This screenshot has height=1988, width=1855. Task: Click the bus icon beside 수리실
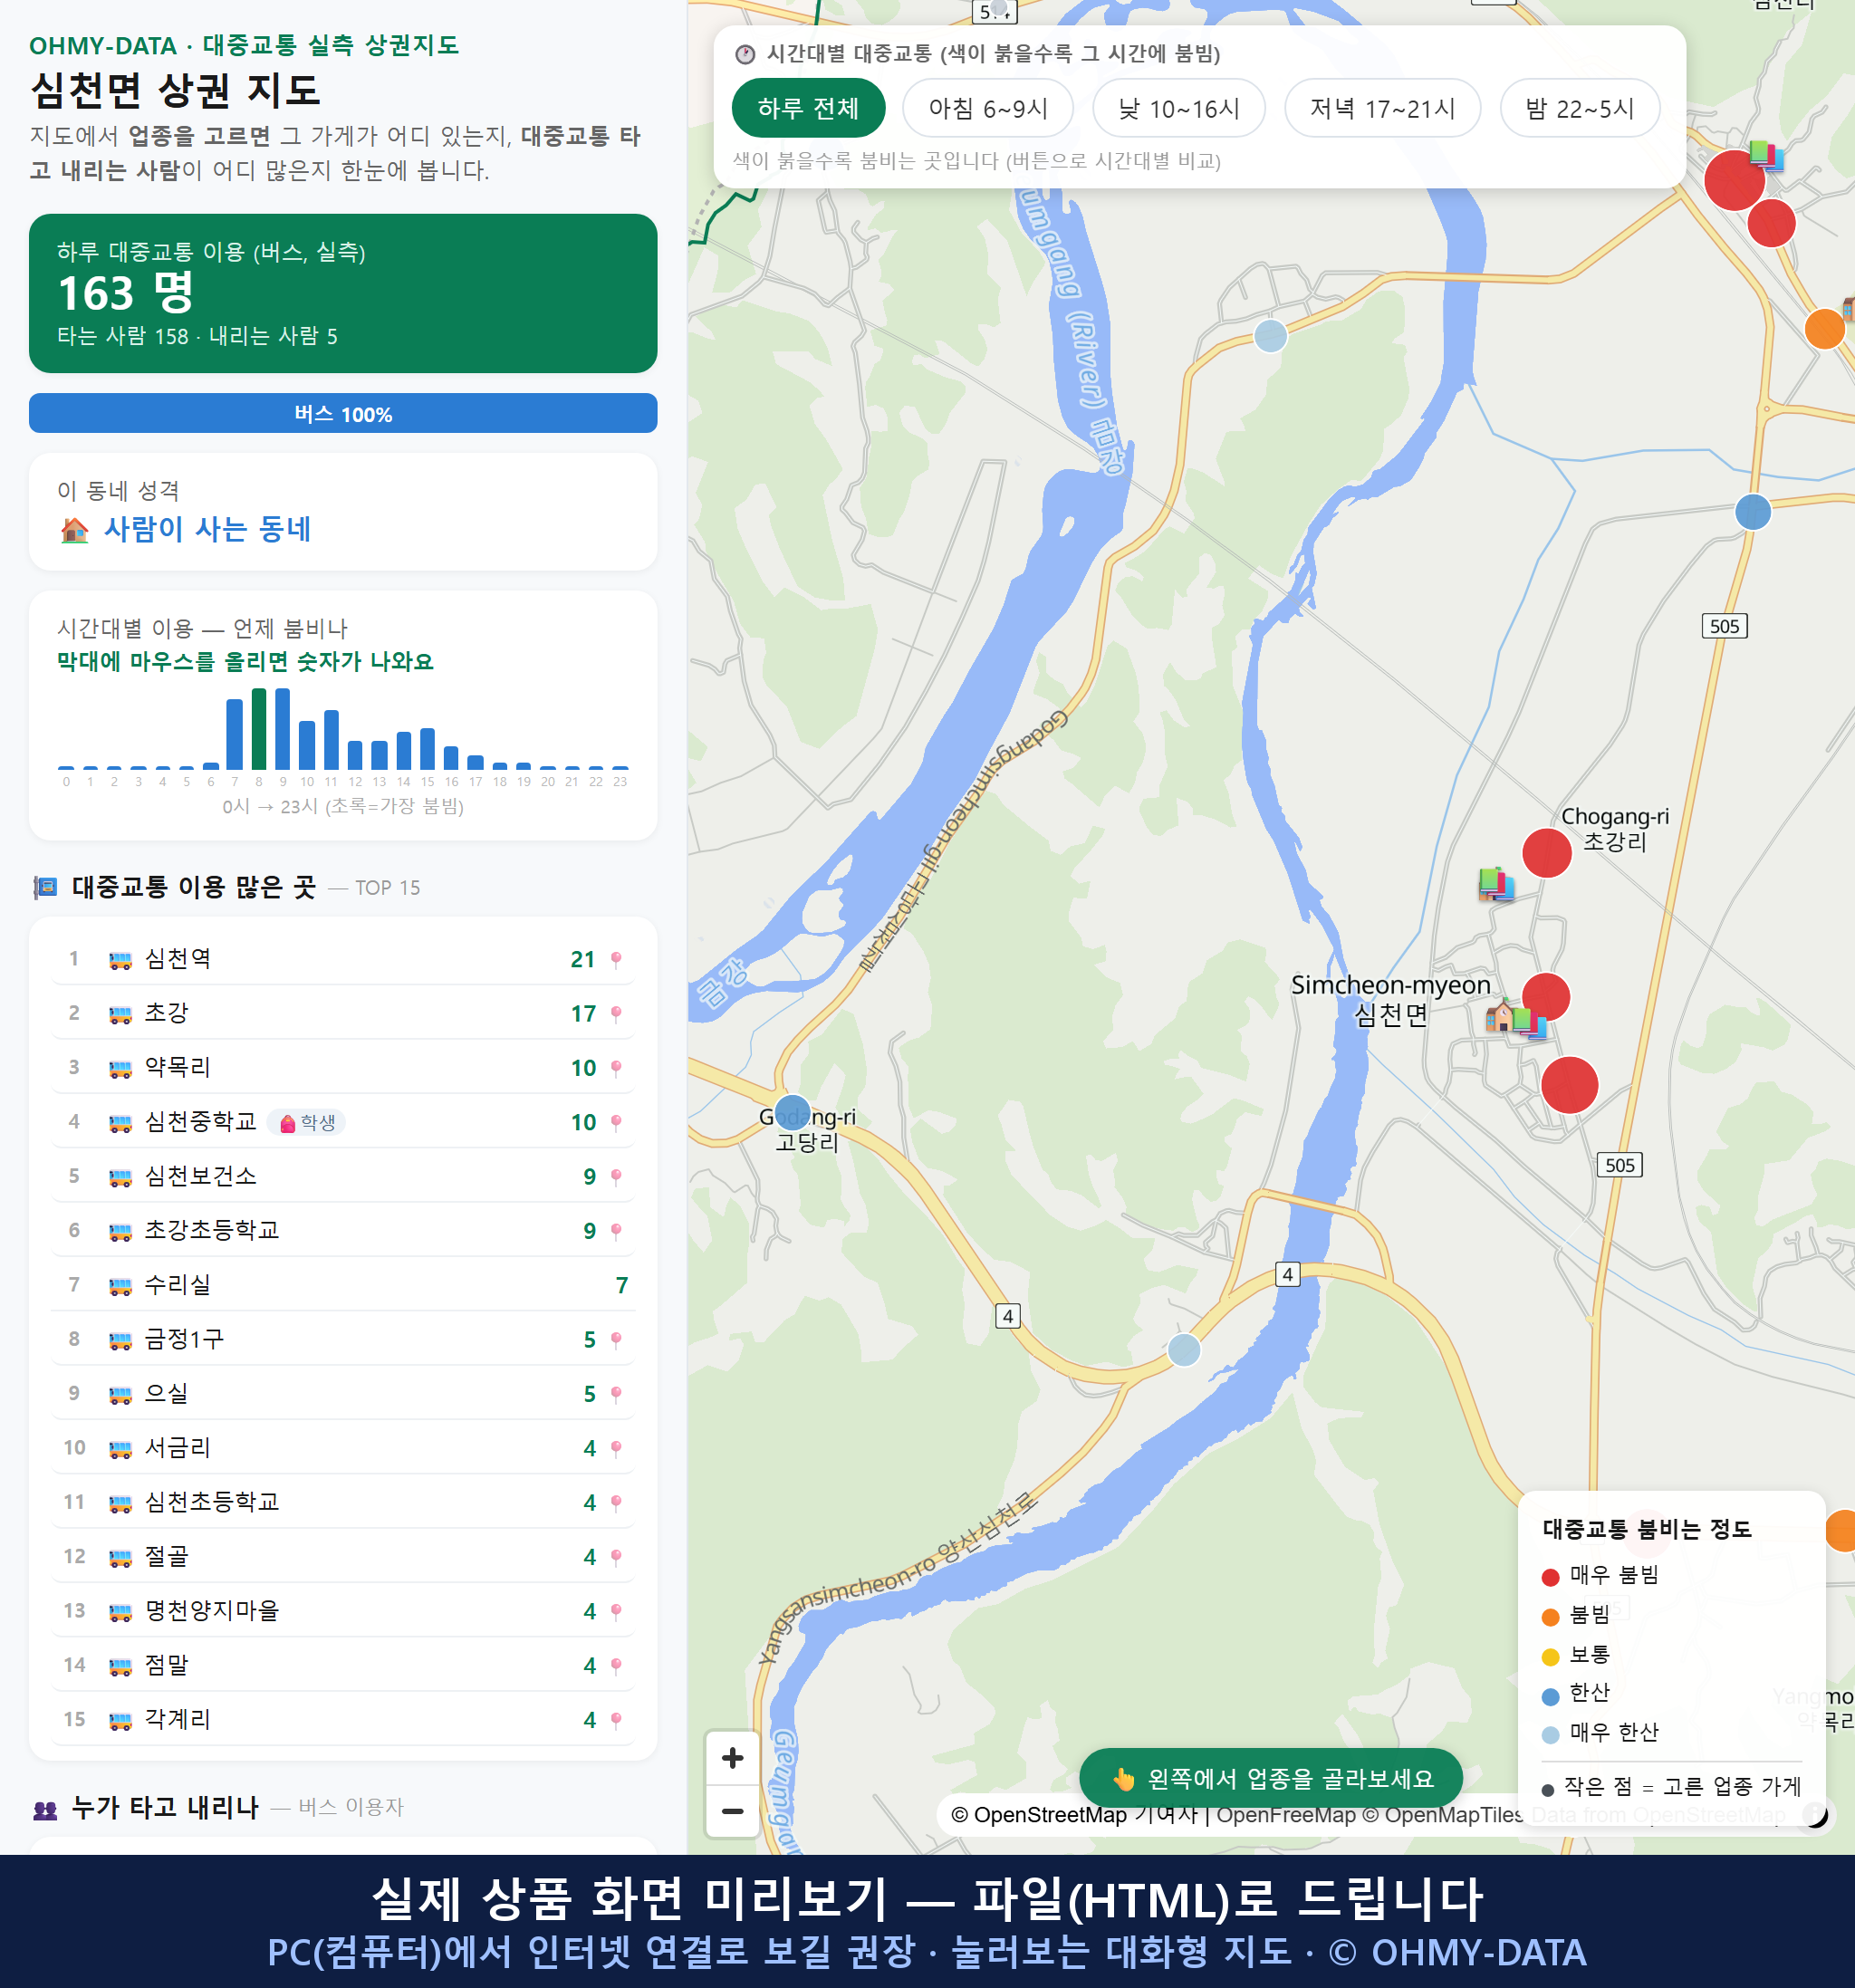pos(120,1286)
